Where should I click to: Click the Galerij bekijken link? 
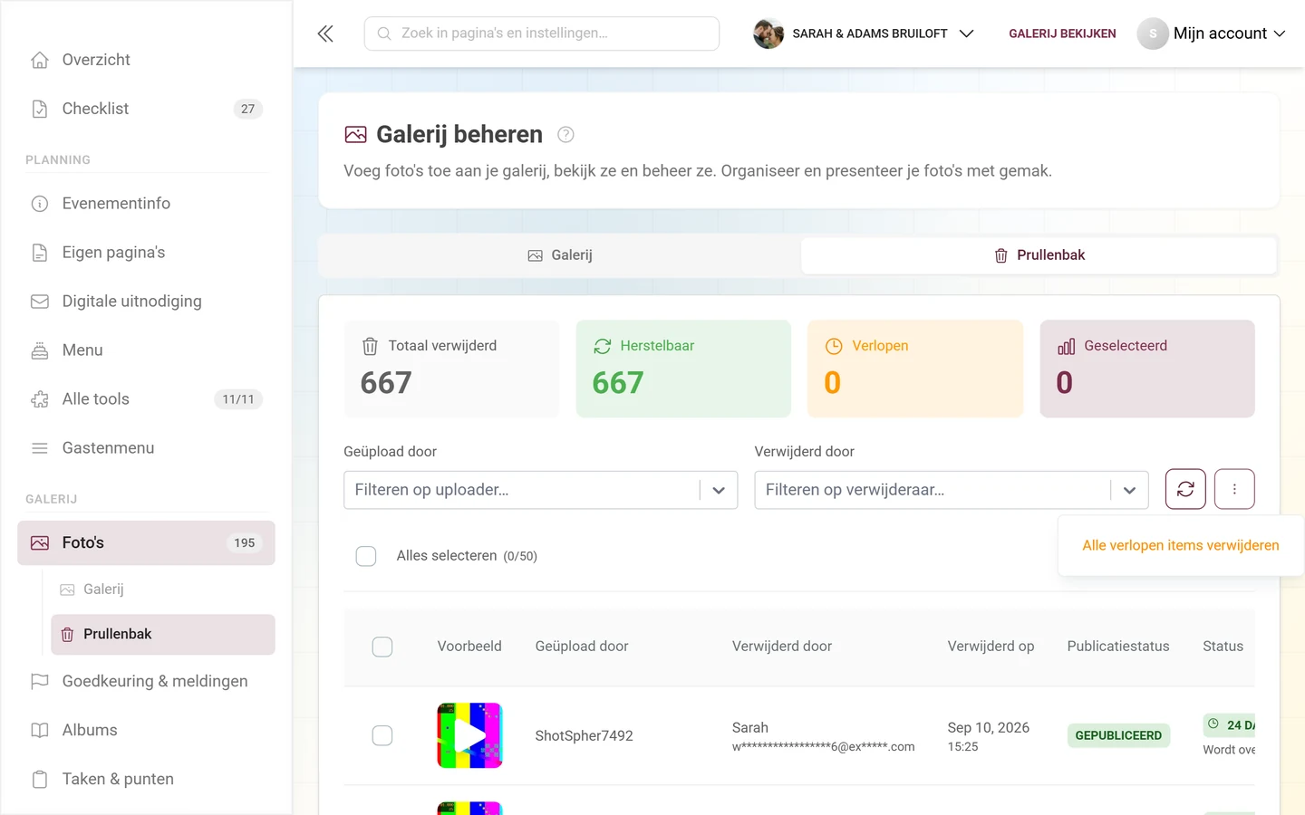tap(1062, 34)
